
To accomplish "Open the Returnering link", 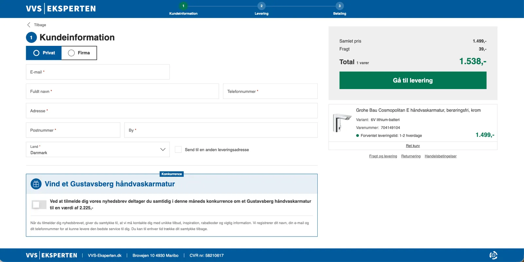I will coord(411,156).
